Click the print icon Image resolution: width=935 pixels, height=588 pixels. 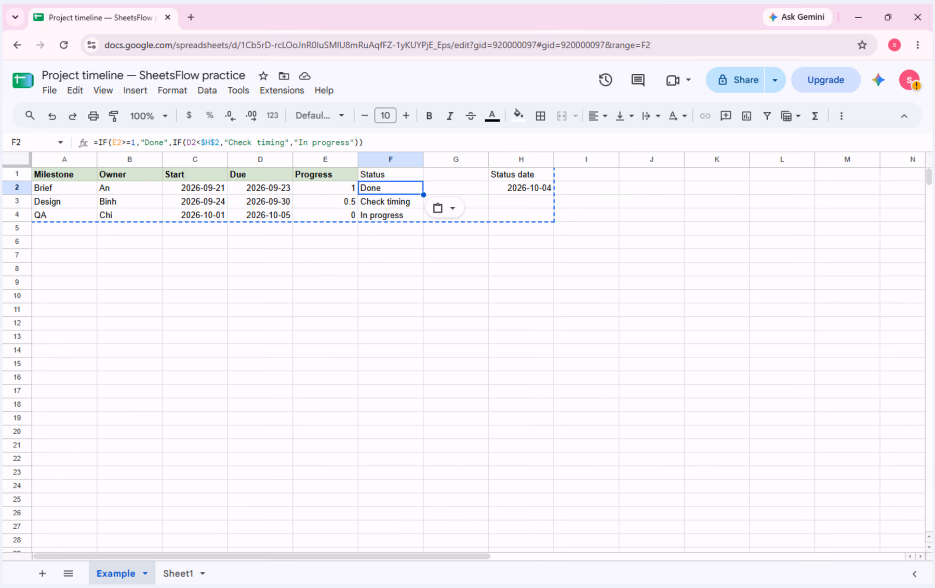click(93, 116)
